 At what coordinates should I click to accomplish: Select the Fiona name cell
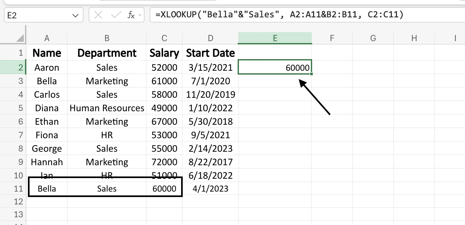[x=47, y=135]
